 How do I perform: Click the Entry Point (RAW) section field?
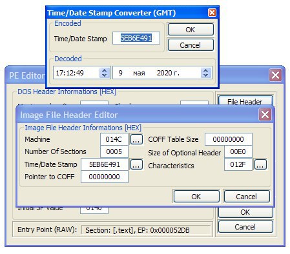click(x=146, y=230)
